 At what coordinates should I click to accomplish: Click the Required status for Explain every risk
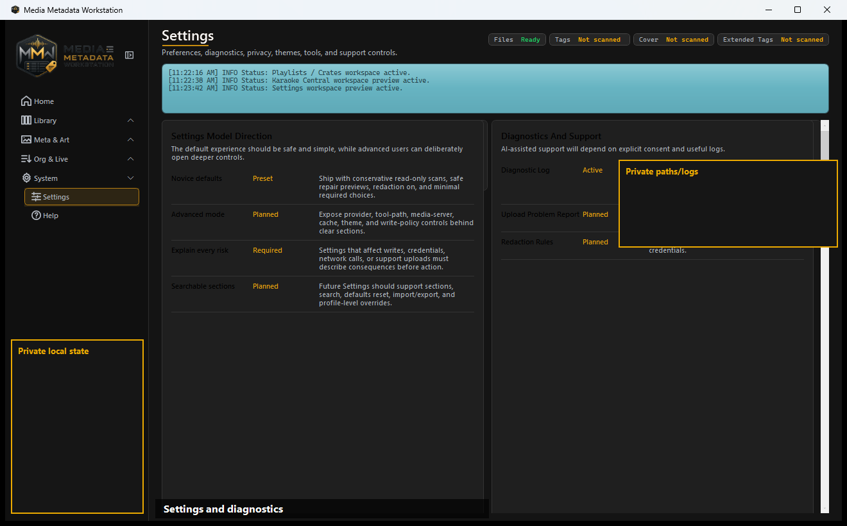point(268,250)
